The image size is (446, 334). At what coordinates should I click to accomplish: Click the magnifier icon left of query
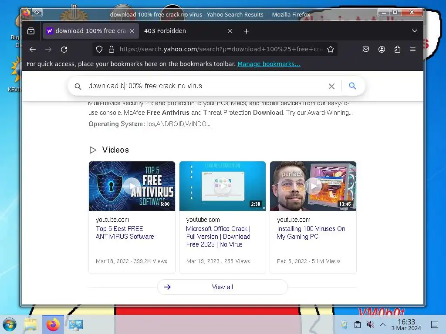coord(78,87)
